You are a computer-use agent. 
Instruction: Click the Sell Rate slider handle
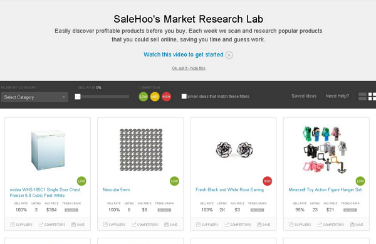pyautogui.click(x=78, y=97)
